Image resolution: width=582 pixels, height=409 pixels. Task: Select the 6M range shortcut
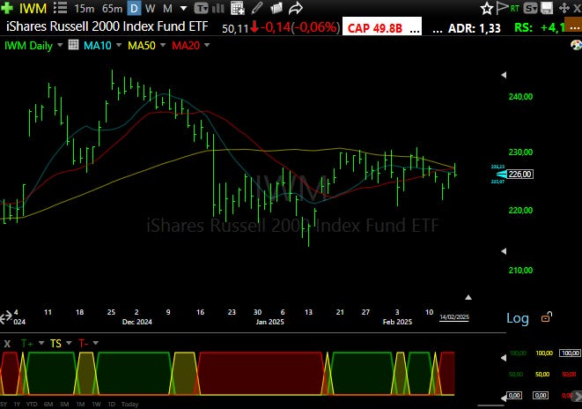coord(48,405)
